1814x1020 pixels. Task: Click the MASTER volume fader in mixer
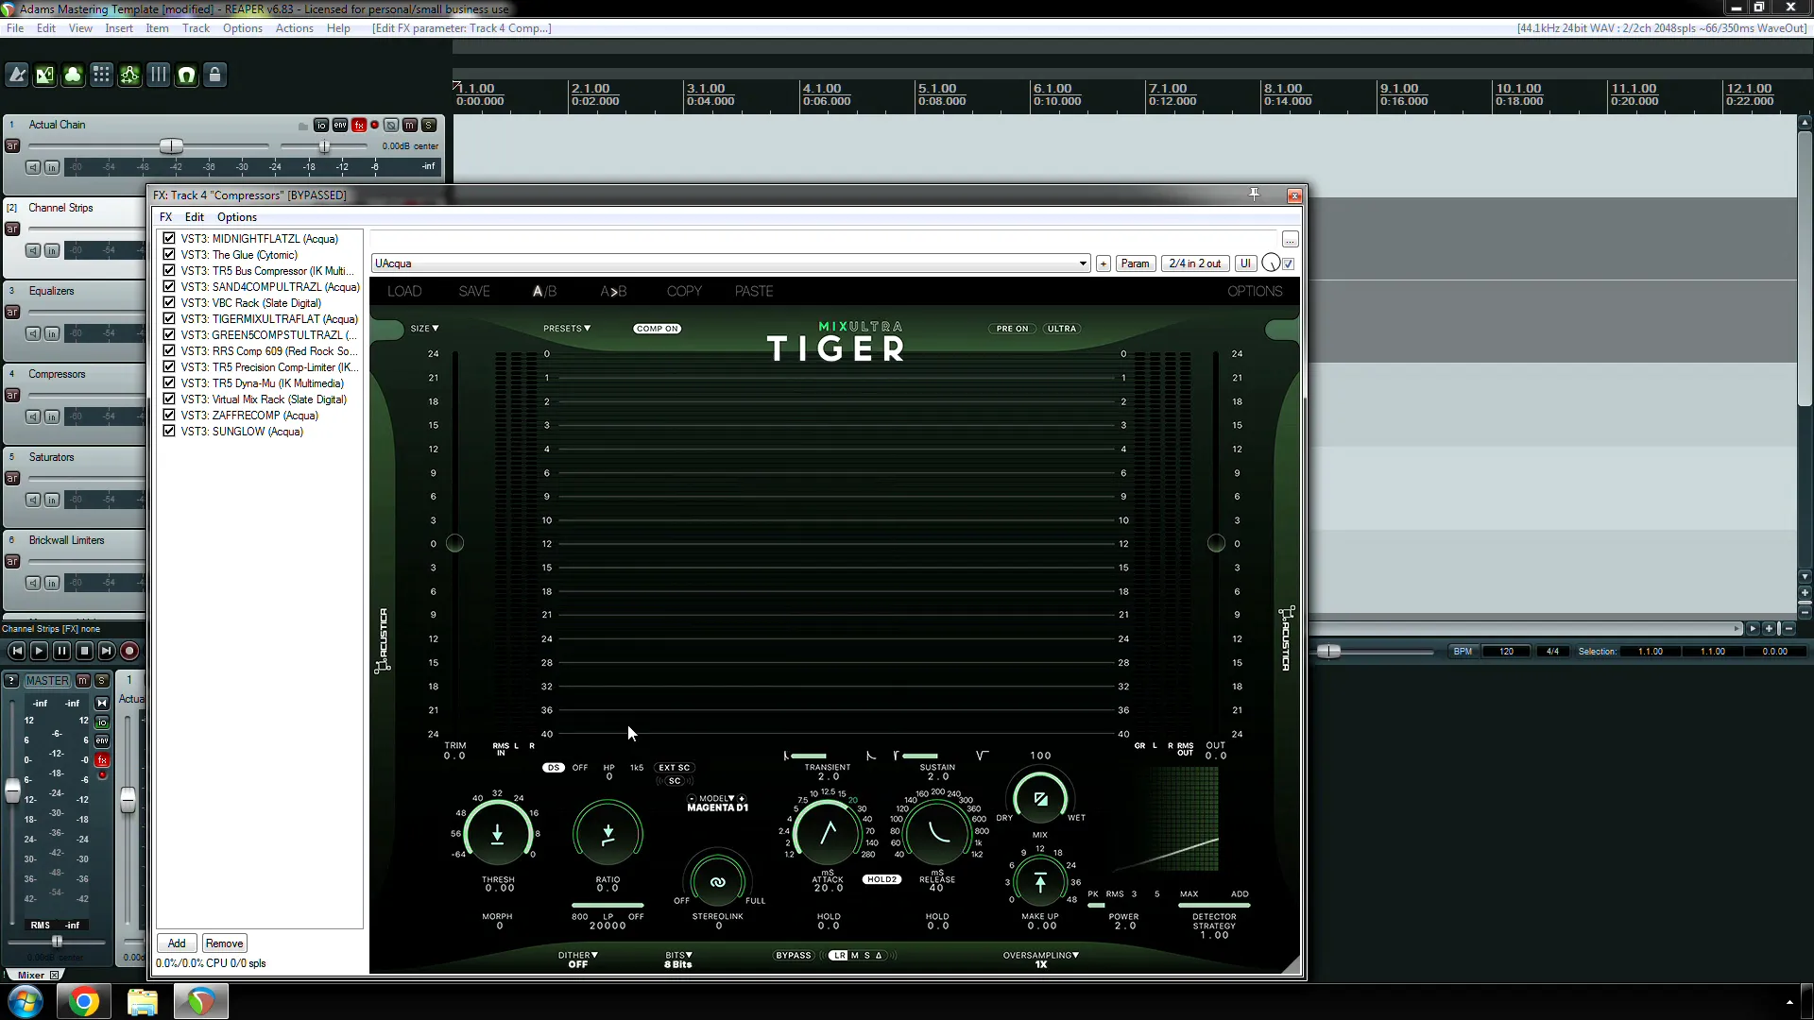(12, 791)
